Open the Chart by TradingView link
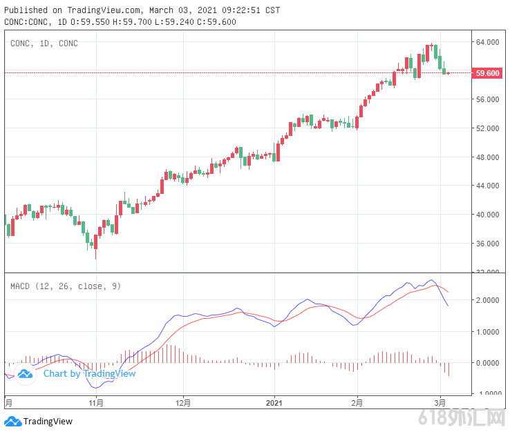Image resolution: width=510 pixels, height=434 pixels. [89, 374]
